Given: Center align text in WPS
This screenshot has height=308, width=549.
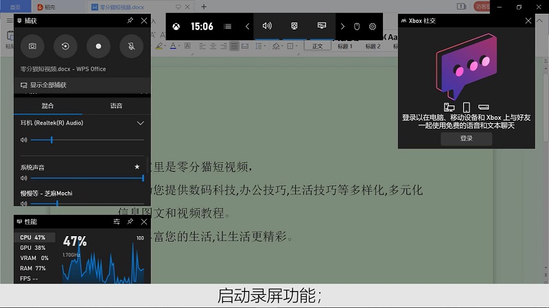Looking at the screenshot, I should [x=213, y=46].
